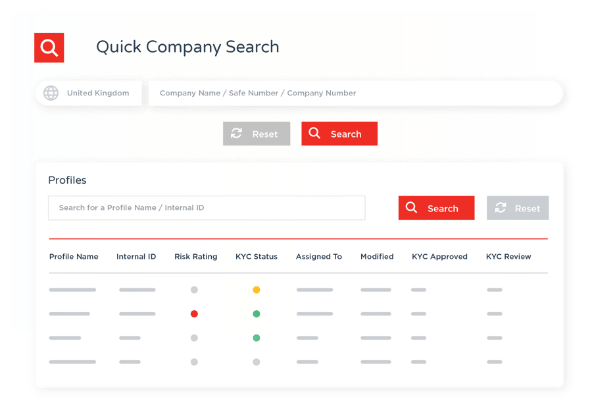
Task: Sort by the Modified column header
Action: click(376, 257)
